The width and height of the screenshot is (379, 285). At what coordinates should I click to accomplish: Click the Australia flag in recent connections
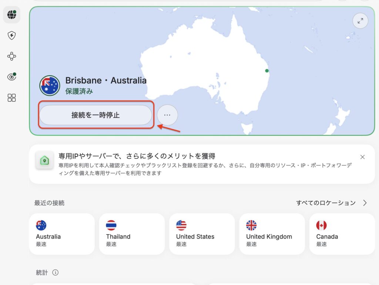(41, 225)
